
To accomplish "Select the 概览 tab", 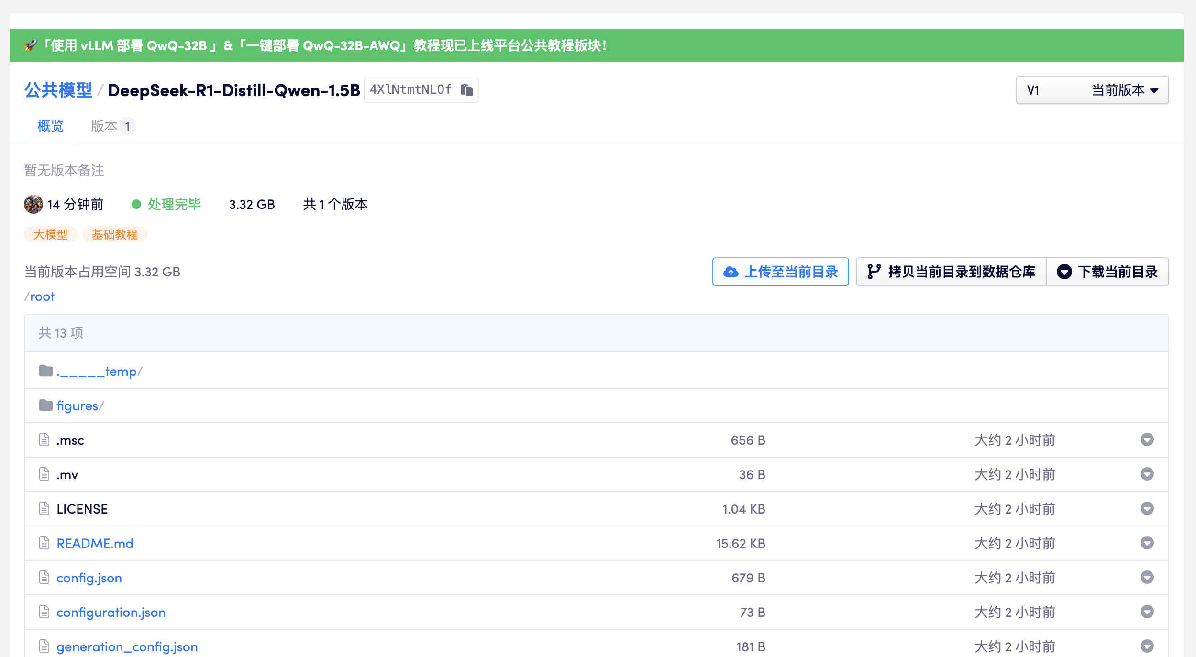I will pos(50,126).
